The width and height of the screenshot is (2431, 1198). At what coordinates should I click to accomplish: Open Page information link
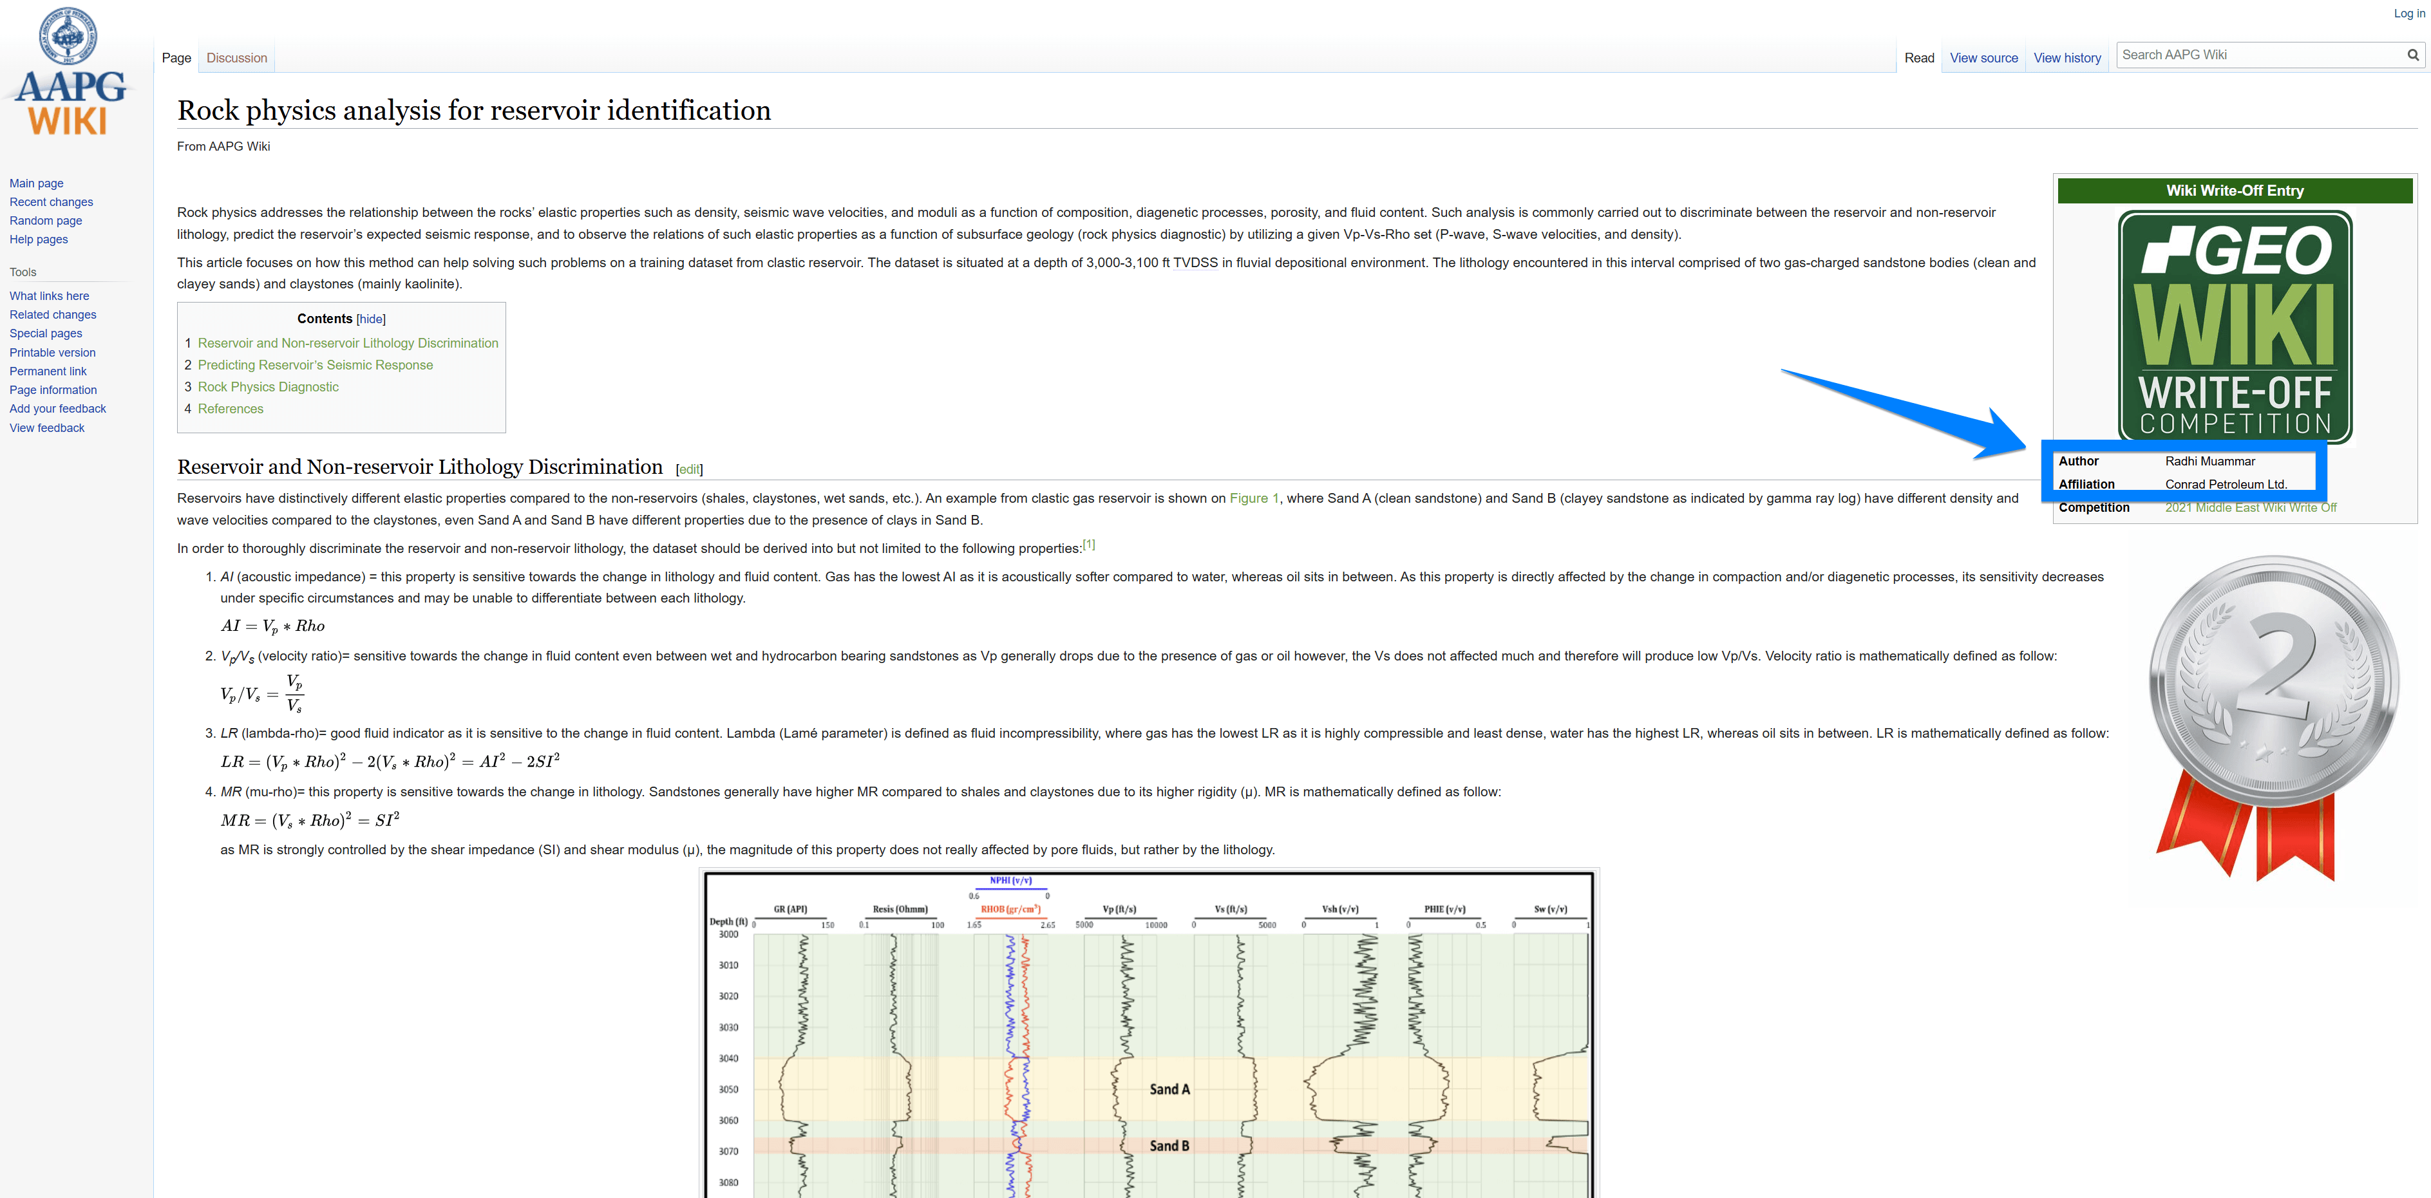click(53, 389)
